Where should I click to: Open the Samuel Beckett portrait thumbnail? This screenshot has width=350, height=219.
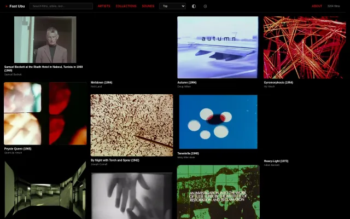coord(45,39)
